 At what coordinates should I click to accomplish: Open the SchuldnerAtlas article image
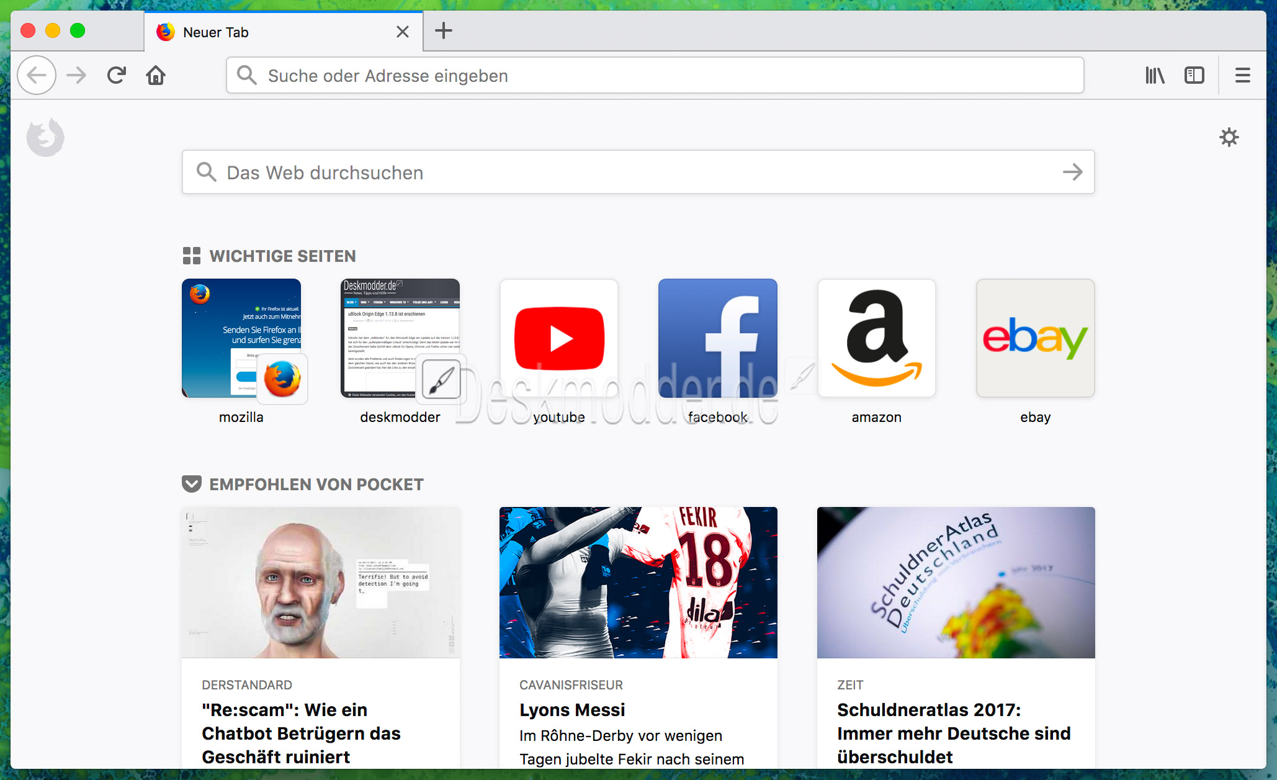point(956,582)
